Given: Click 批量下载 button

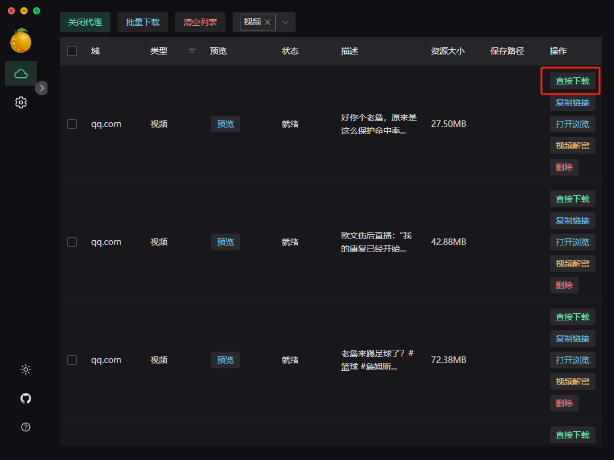Looking at the screenshot, I should click(x=143, y=22).
